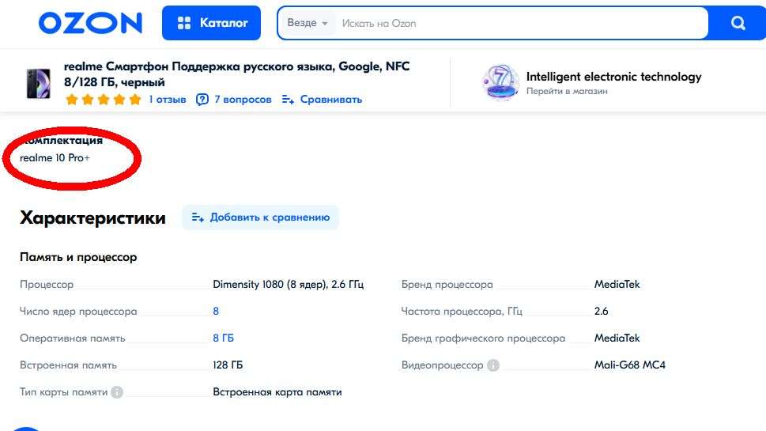Select the Встроенная карта памяти value
This screenshot has height=431, width=766.
click(x=277, y=392)
